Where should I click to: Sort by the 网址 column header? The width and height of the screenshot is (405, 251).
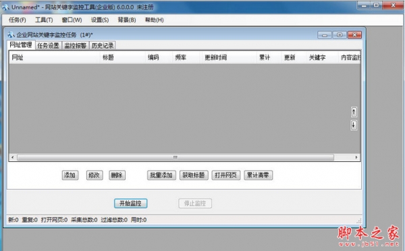55,57
